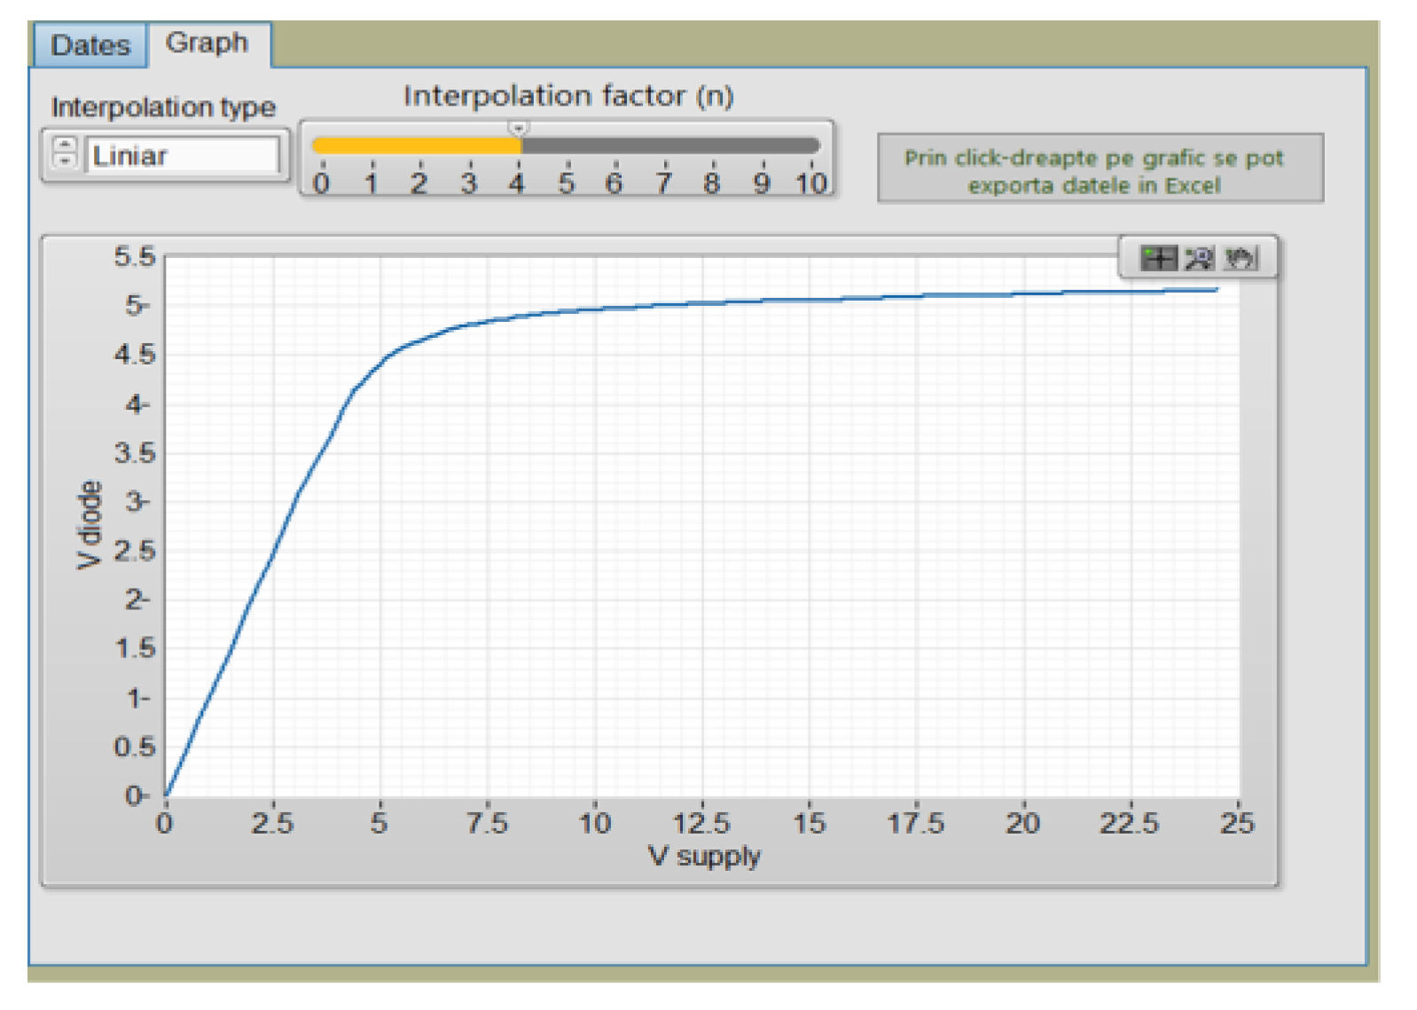Choose the hand panning tool
Image resolution: width=1417 pixels, height=1010 pixels.
pos(1241,258)
